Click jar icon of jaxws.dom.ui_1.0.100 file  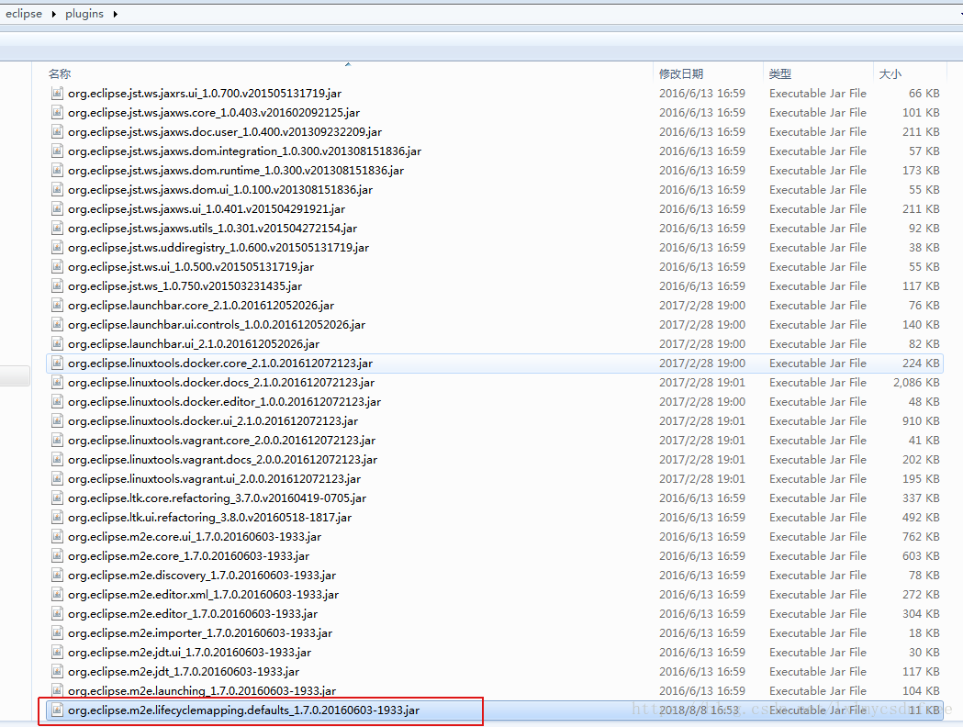57,190
